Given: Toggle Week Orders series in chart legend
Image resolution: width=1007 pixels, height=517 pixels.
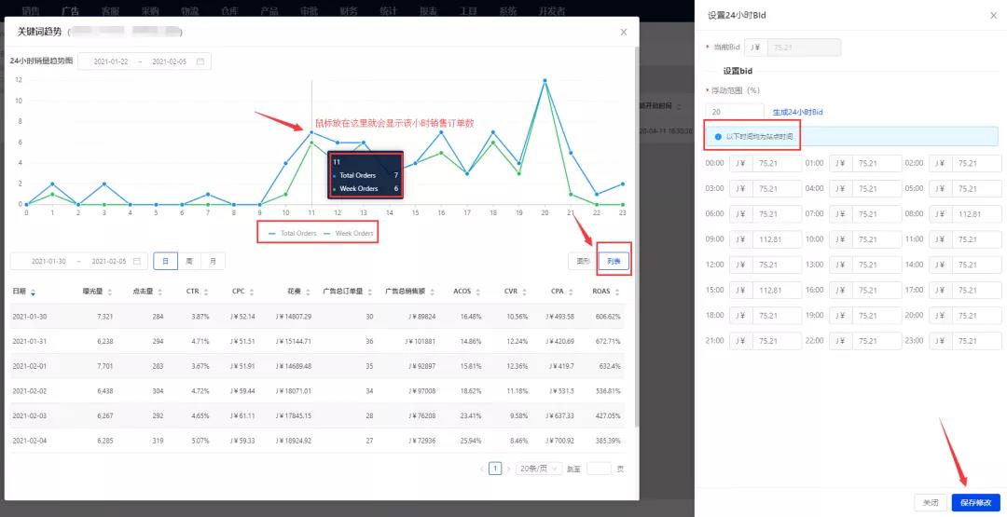Looking at the screenshot, I should [x=350, y=233].
